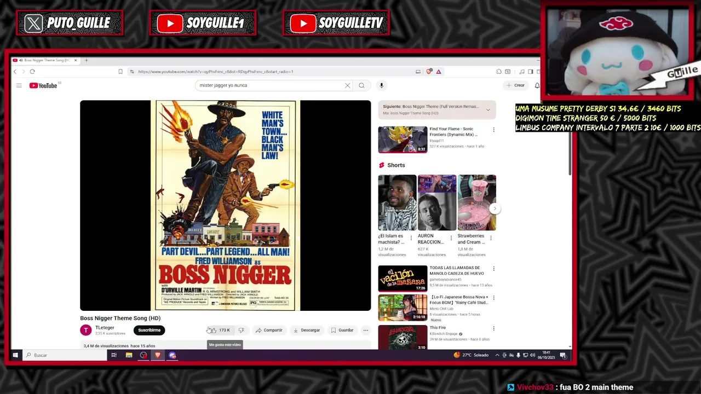Save video with the Guardar button
Viewport: 701px width, 394px height.
point(342,330)
